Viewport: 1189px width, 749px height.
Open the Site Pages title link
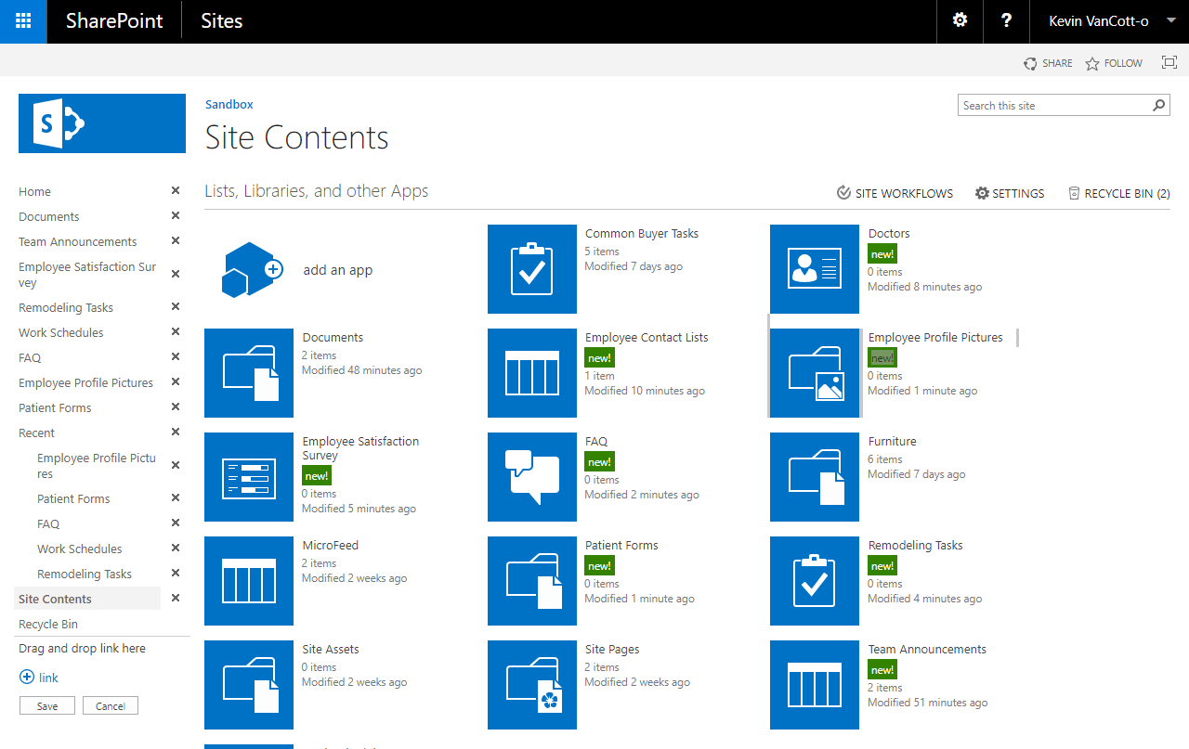[612, 650]
